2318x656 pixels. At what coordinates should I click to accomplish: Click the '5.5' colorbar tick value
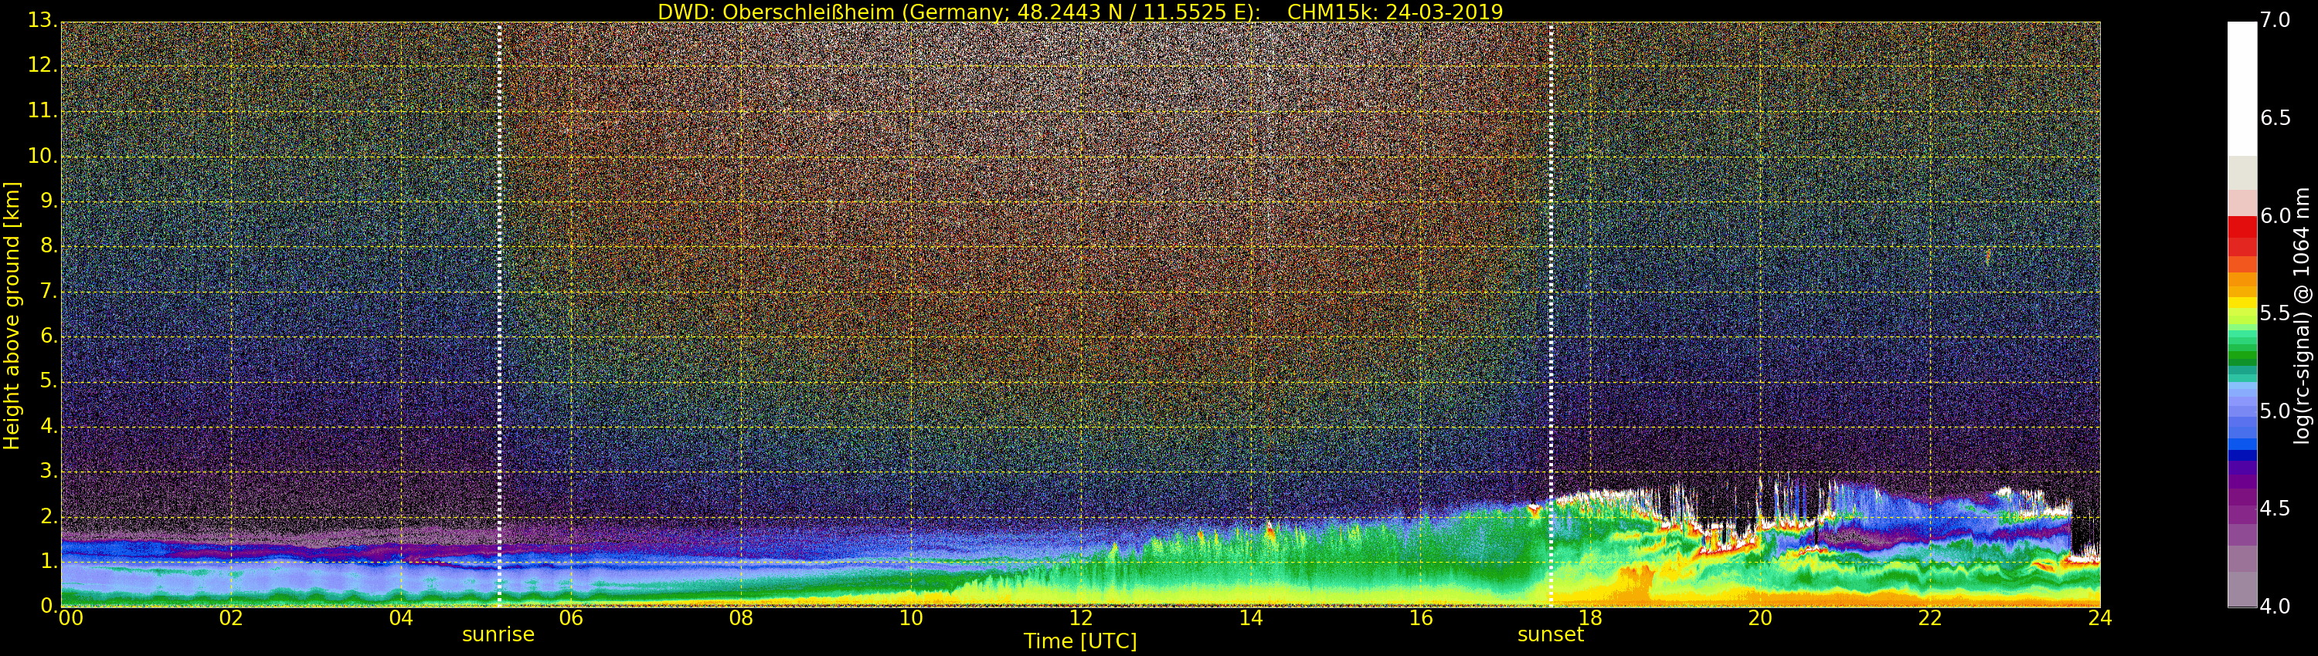point(2276,313)
